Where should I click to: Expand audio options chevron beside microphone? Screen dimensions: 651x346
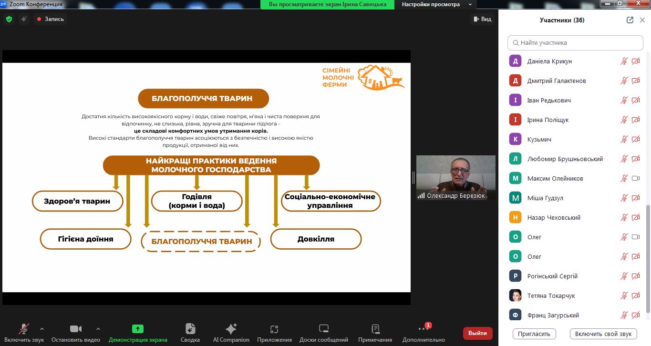tap(42, 328)
